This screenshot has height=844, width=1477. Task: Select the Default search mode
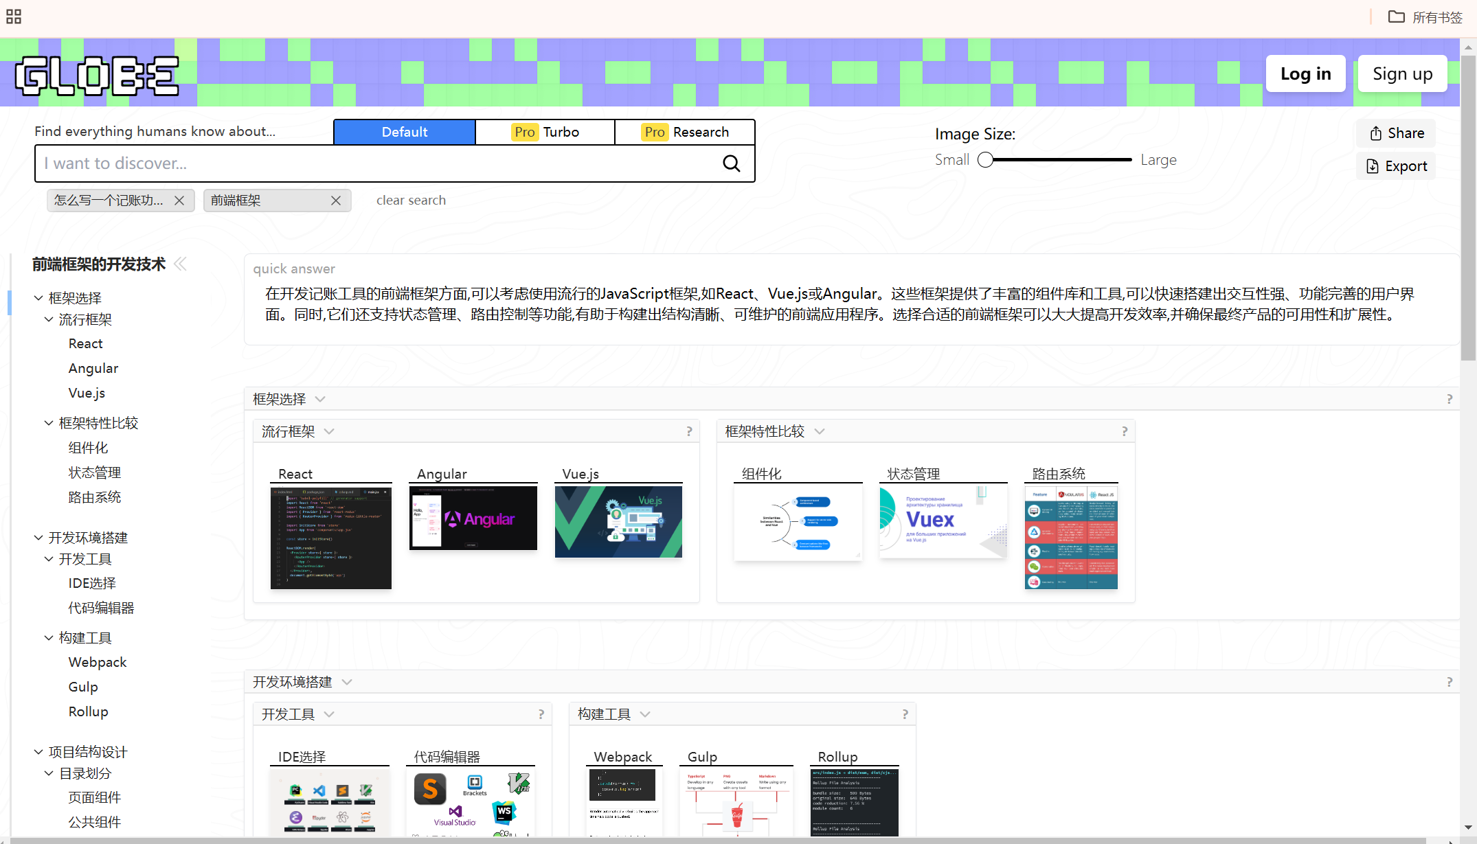coord(405,132)
